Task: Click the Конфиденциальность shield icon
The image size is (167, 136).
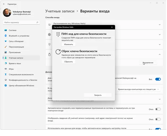Action: 6,80
